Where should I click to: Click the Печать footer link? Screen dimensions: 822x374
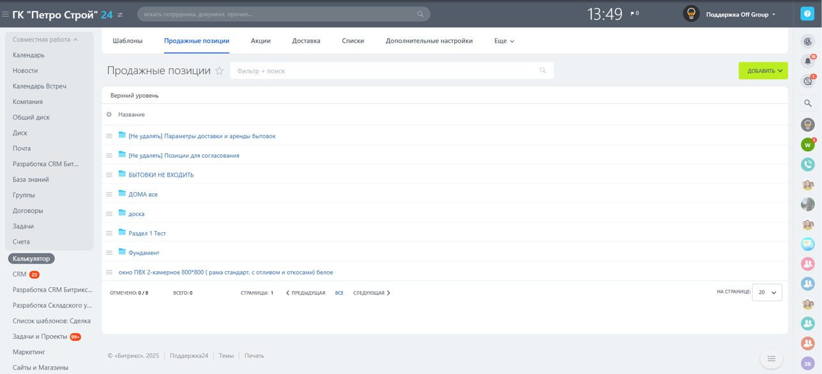(x=254, y=355)
